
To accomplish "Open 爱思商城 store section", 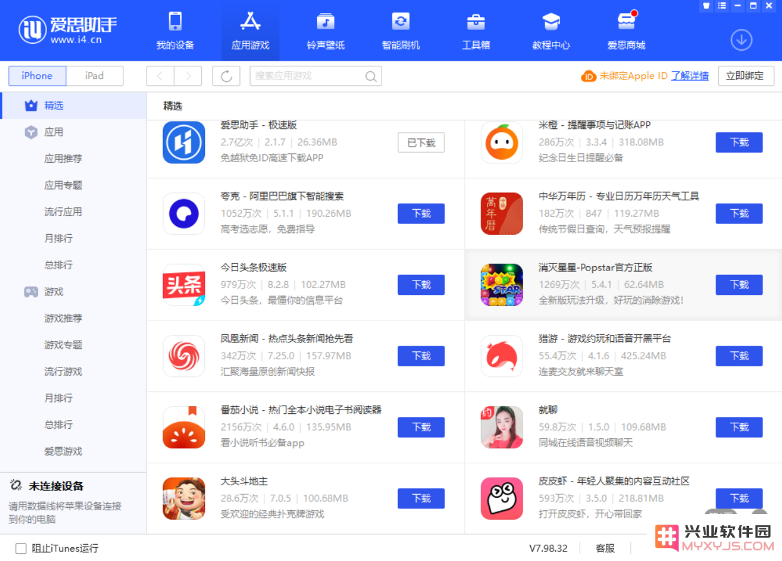I will (x=627, y=30).
